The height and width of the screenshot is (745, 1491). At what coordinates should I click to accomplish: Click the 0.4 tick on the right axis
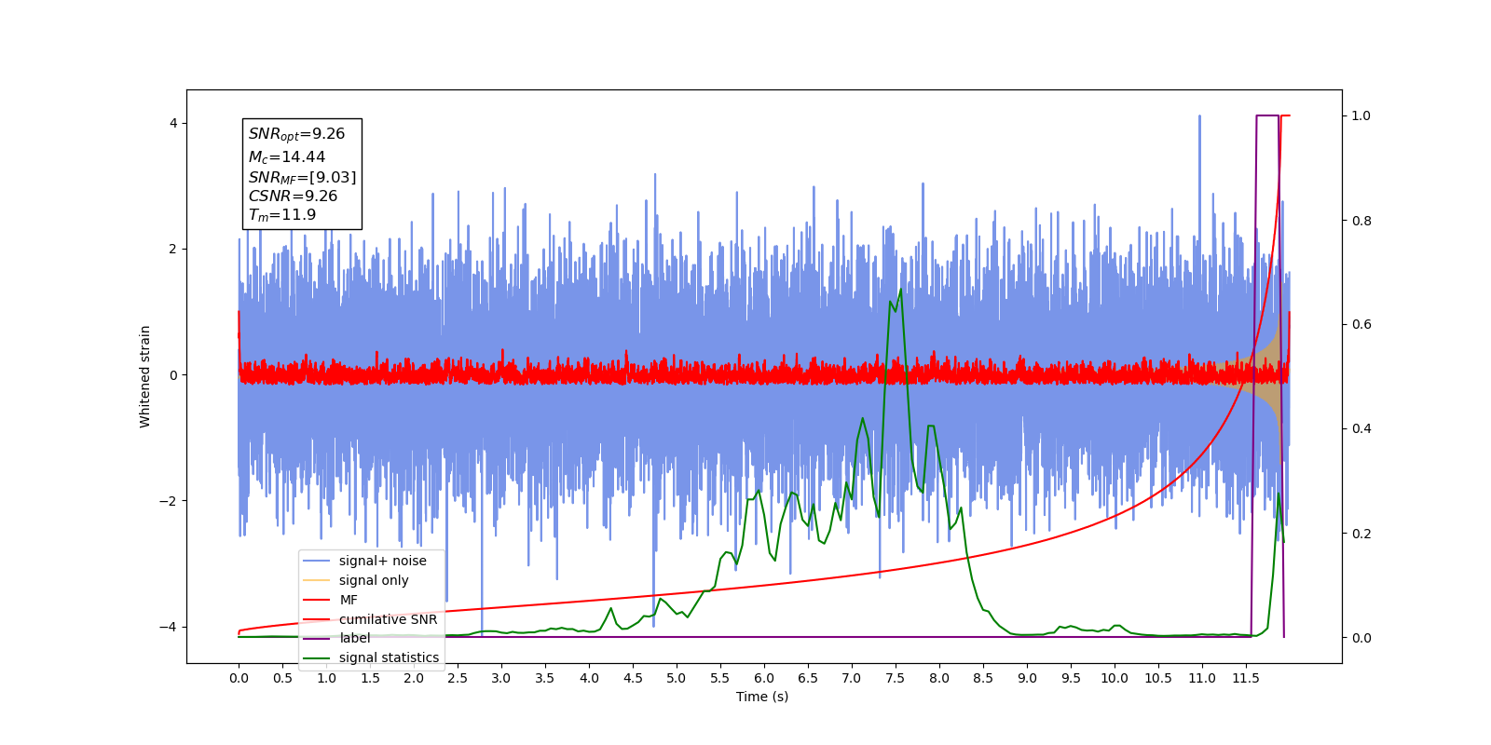tap(1361, 429)
